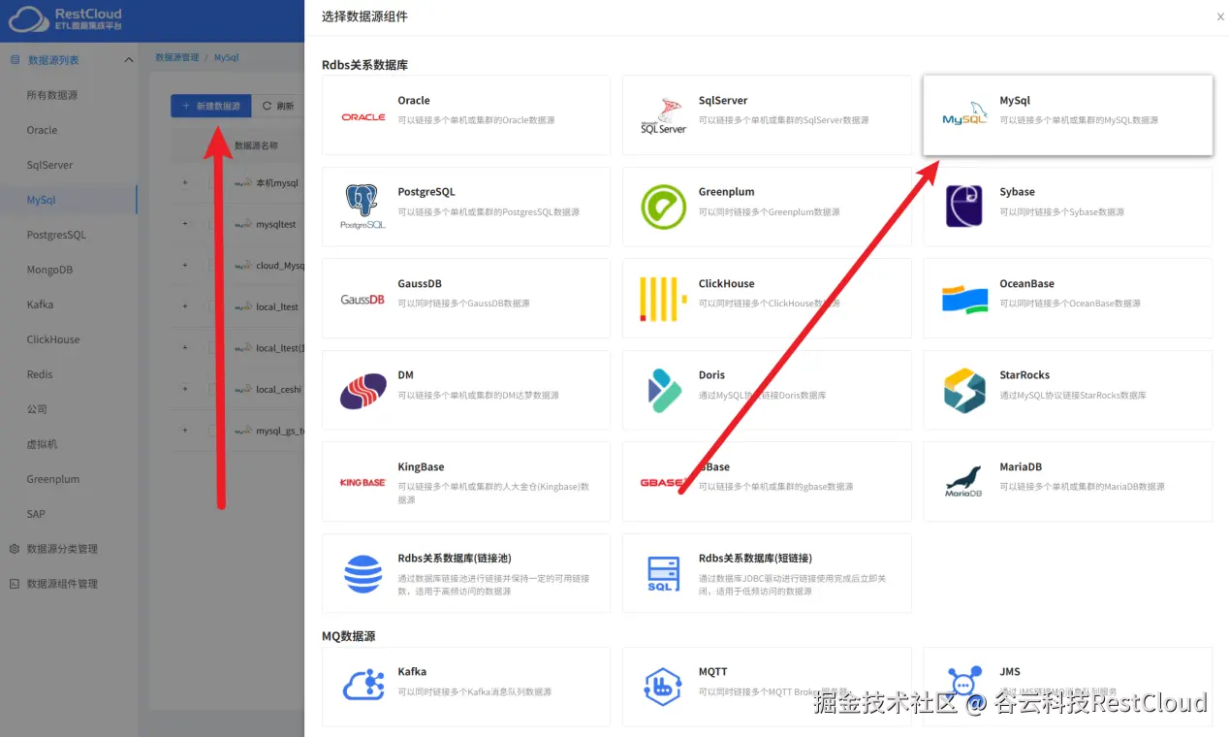Click the 新建数据源 button
The width and height of the screenshot is (1229, 737).
tap(211, 106)
